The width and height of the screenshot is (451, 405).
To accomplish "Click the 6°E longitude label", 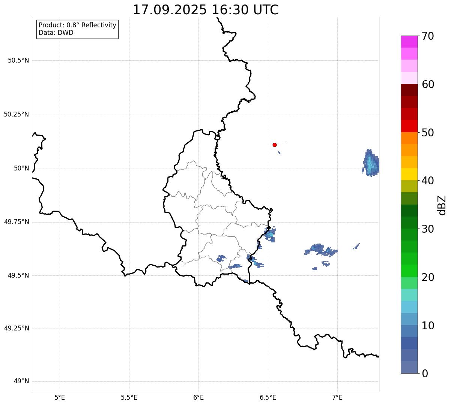I will (x=198, y=397).
